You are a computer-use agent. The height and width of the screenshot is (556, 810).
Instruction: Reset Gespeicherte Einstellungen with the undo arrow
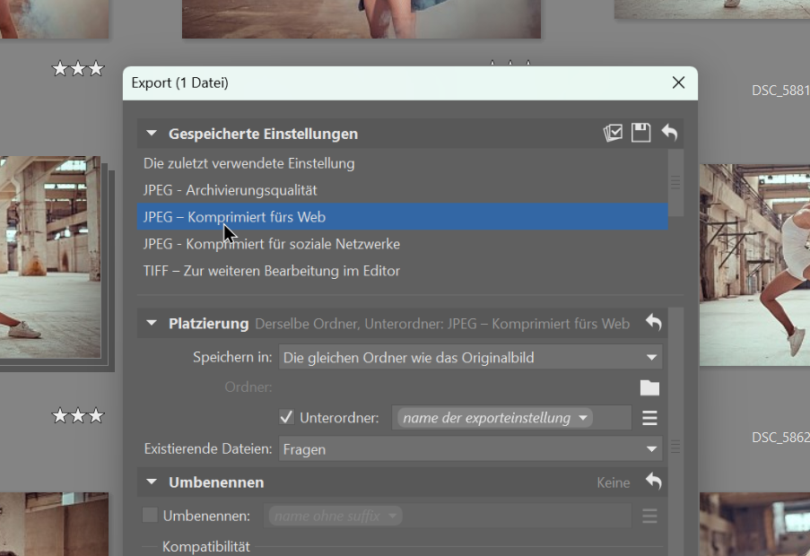(x=669, y=134)
